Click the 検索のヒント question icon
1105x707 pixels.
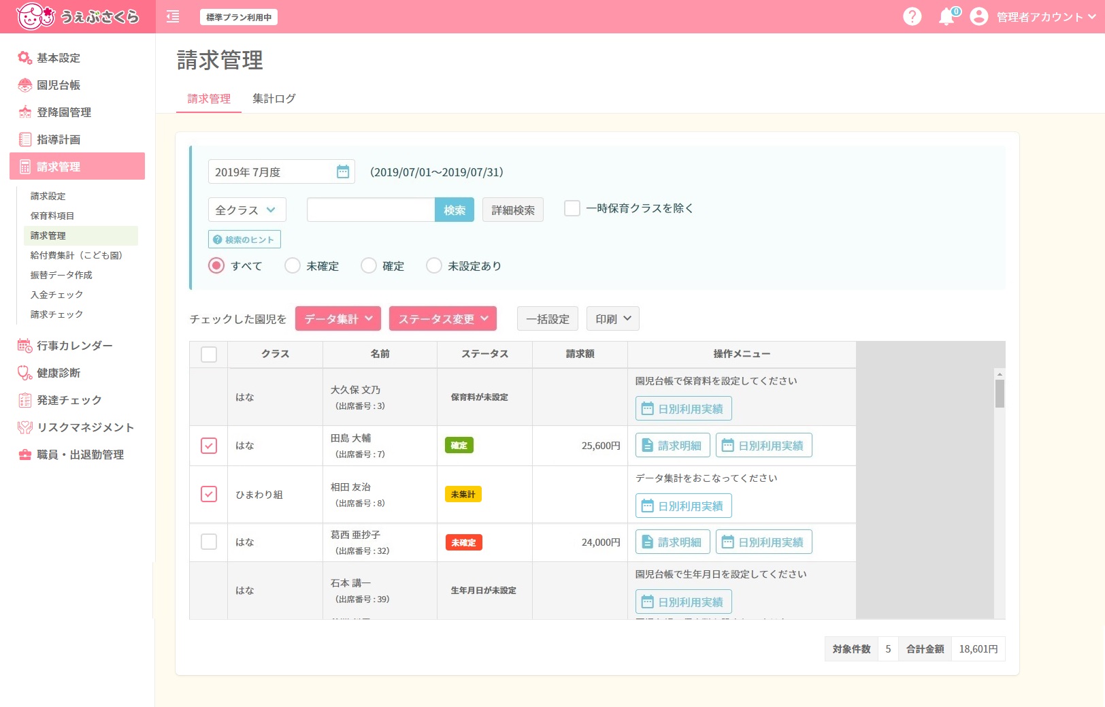point(217,240)
